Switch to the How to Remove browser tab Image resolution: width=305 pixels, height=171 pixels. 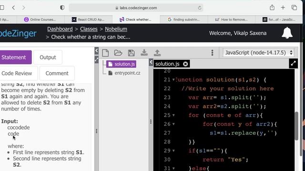pyautogui.click(x=232, y=19)
